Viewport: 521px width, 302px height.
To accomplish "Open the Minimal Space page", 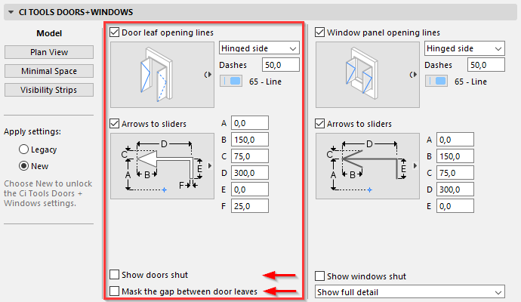I will [49, 71].
